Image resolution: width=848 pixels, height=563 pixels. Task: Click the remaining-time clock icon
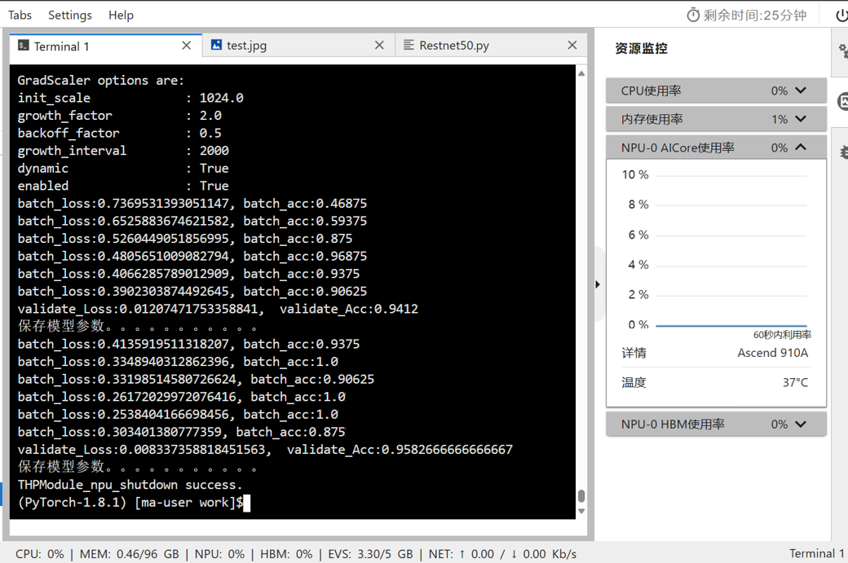coord(693,15)
